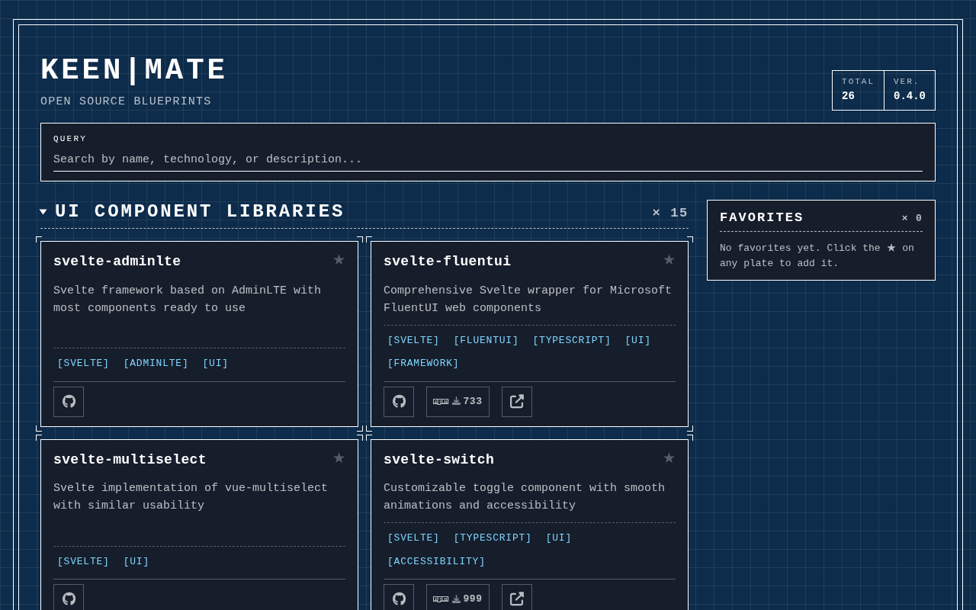Open svelte-switch external link icon

517,599
